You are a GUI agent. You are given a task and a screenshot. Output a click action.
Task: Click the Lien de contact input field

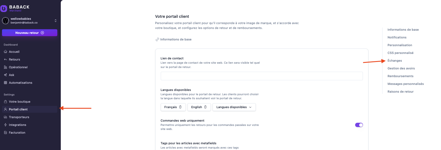[262, 76]
